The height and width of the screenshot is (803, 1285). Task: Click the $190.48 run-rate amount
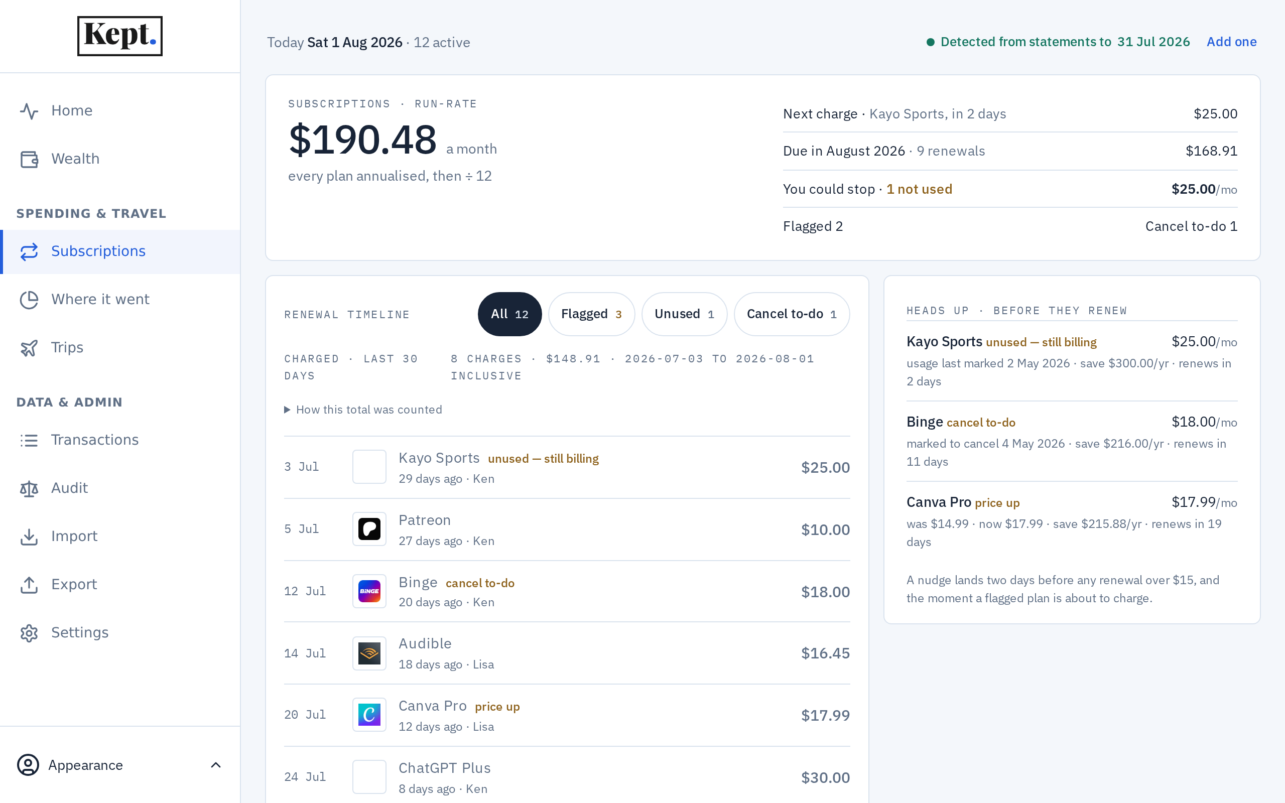[x=363, y=140]
